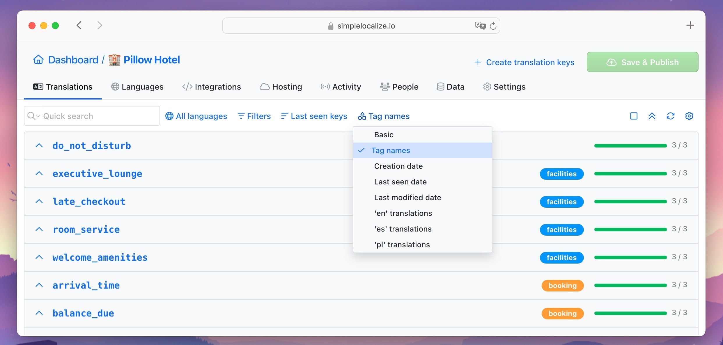Choose Creation date from the menu
Image resolution: width=723 pixels, height=345 pixels.
pos(422,166)
